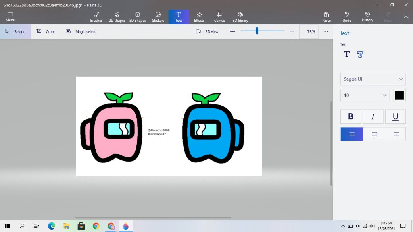Zoom out with the minus button
The width and height of the screenshot is (413, 232).
point(233,31)
